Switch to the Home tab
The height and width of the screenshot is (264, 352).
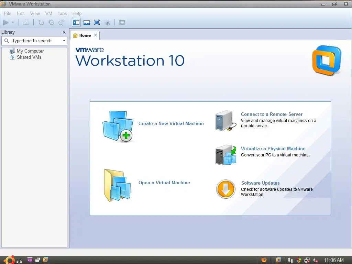[x=85, y=35]
